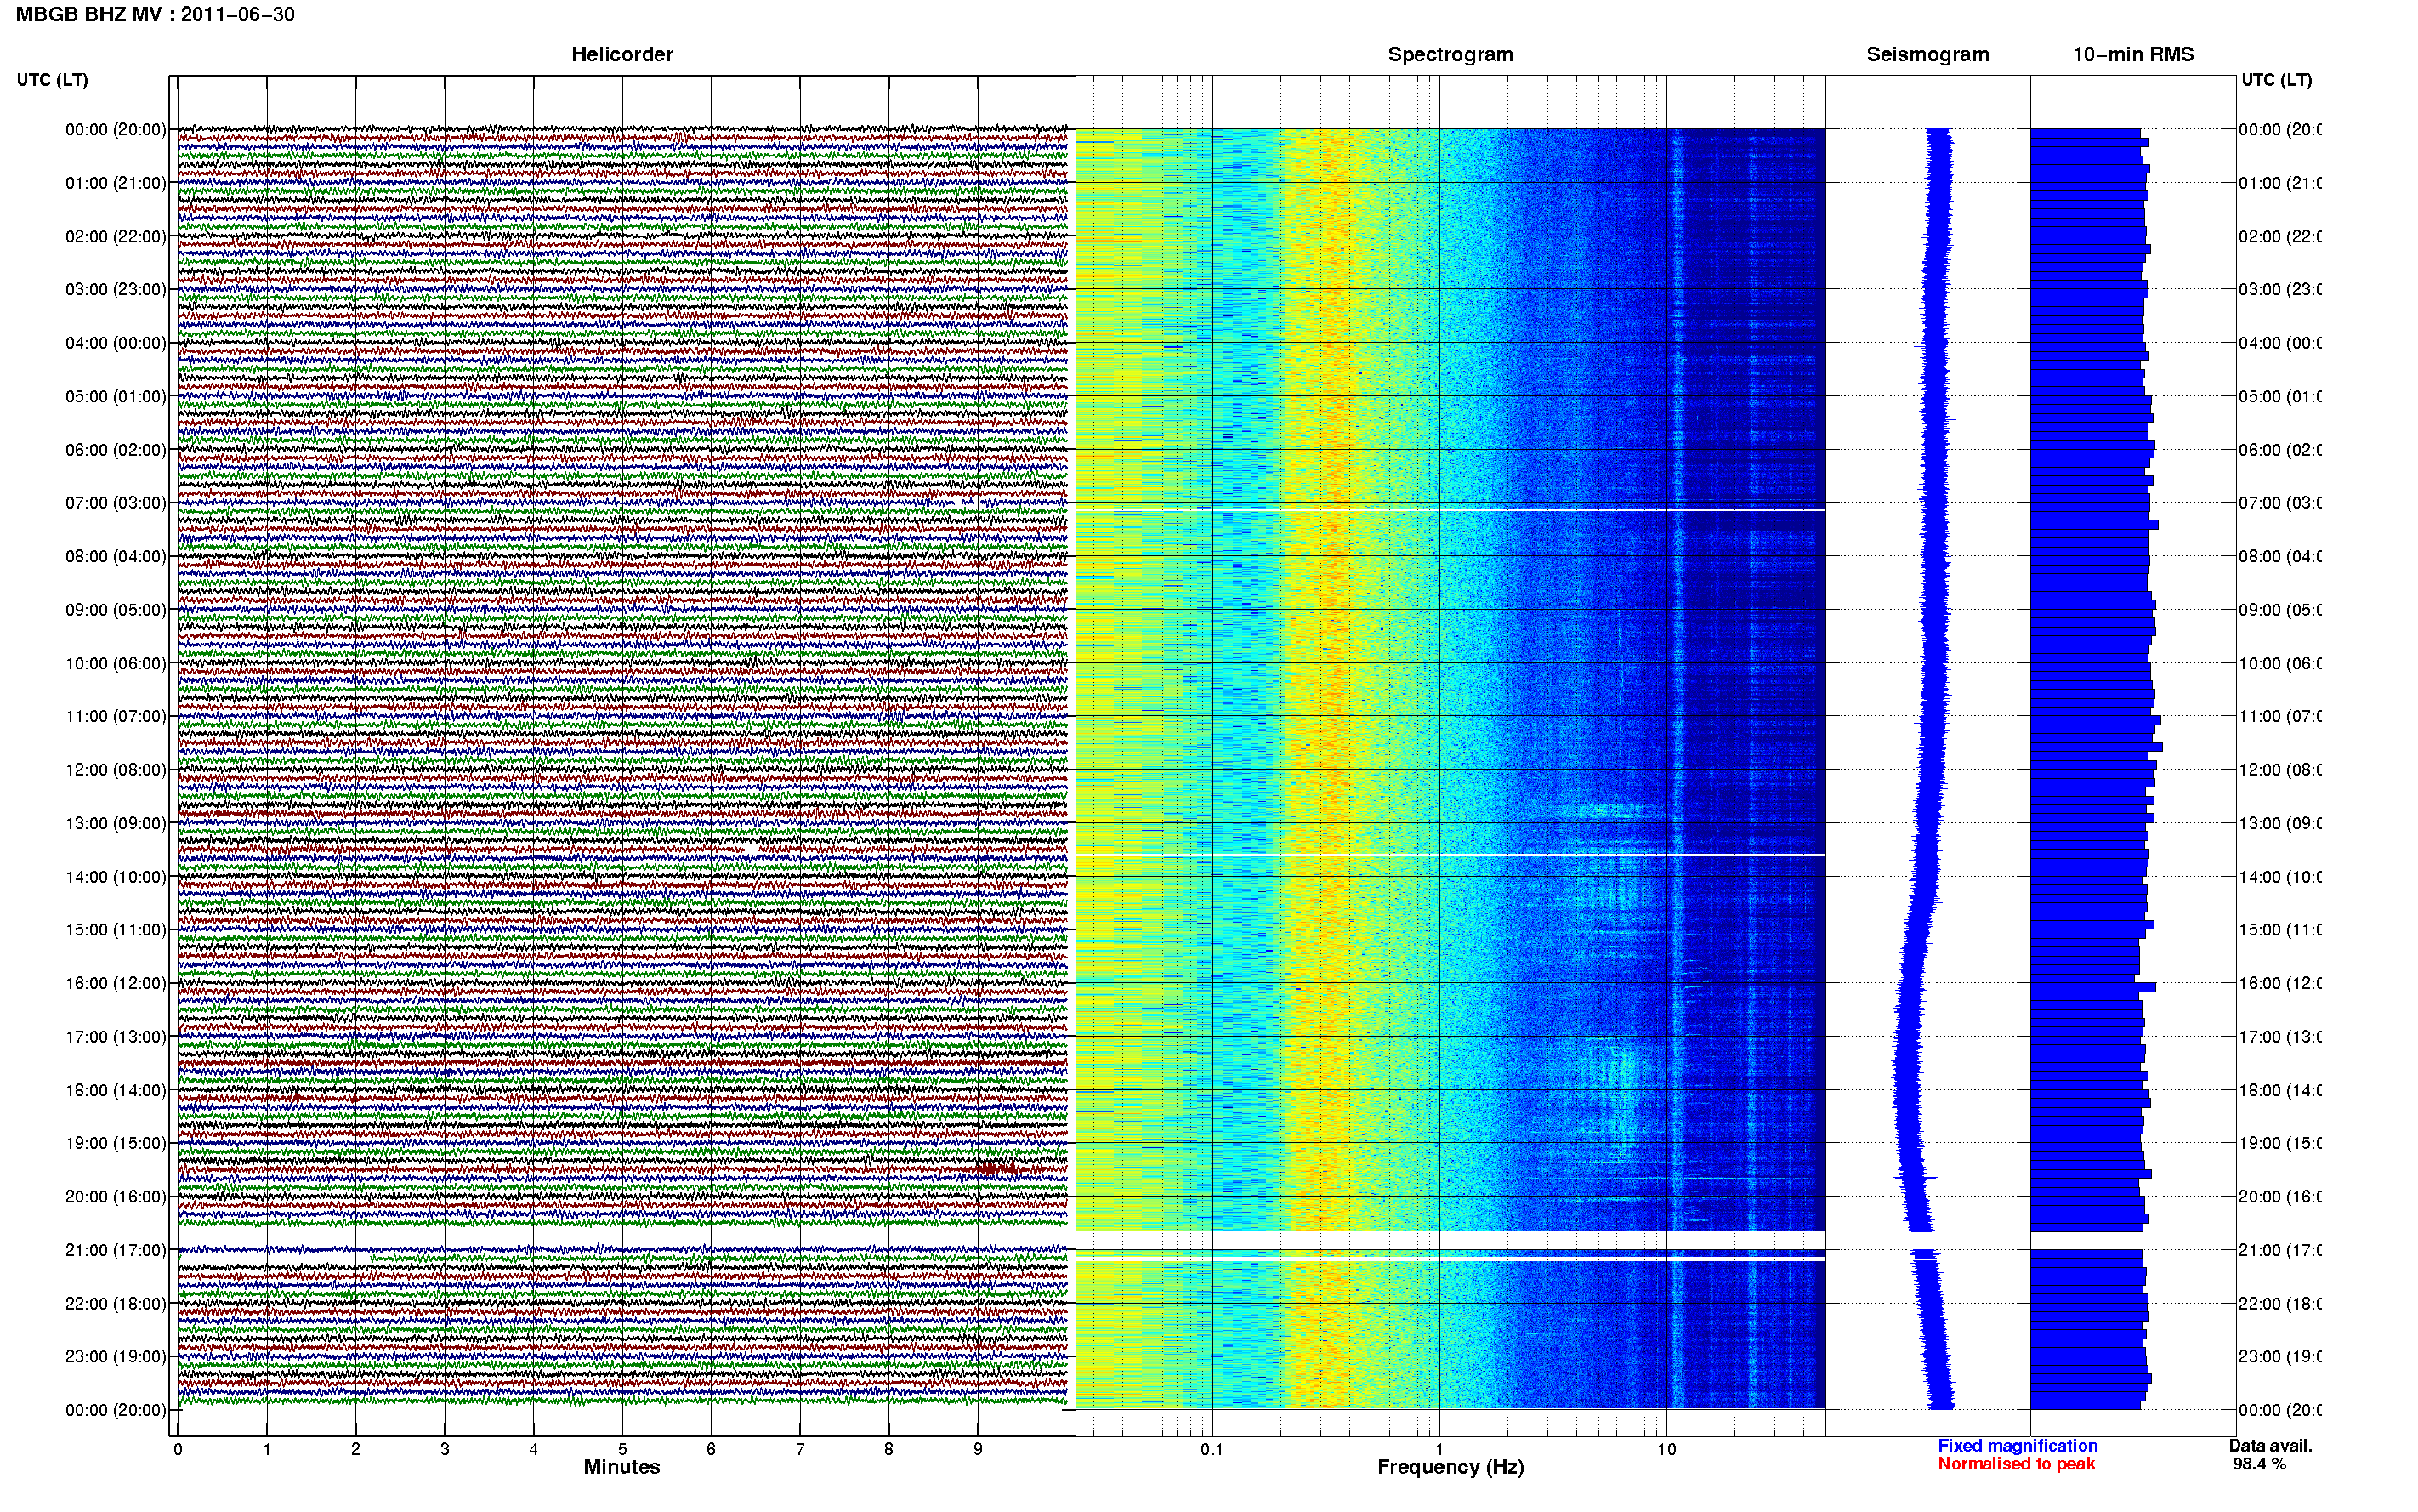This screenshot has height=1512, width=2418.
Task: Click the "13:00 (09:00)" left time label
Action: coord(116,823)
